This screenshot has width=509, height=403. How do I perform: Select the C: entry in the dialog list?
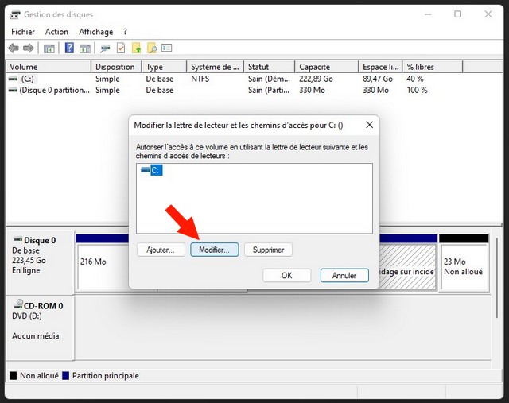[x=152, y=170]
